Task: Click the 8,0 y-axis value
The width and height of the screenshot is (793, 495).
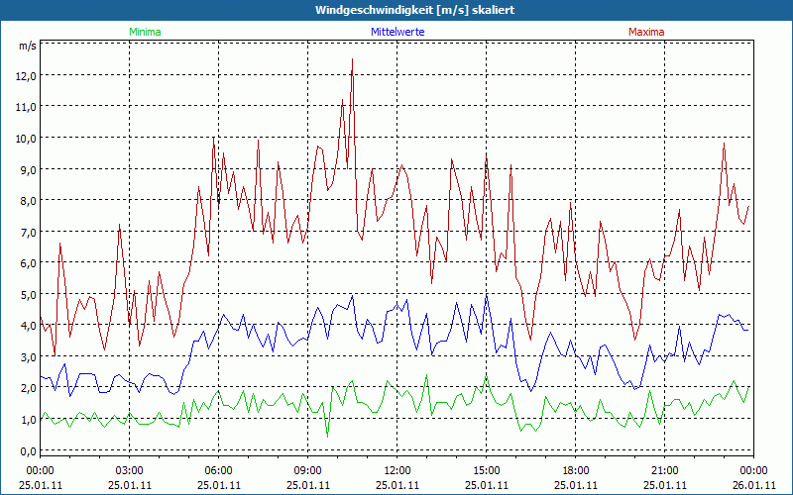Action: tap(29, 201)
